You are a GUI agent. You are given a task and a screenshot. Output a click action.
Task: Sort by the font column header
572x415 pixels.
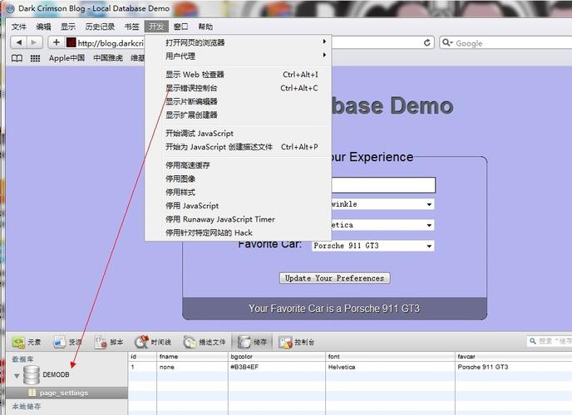coord(390,356)
